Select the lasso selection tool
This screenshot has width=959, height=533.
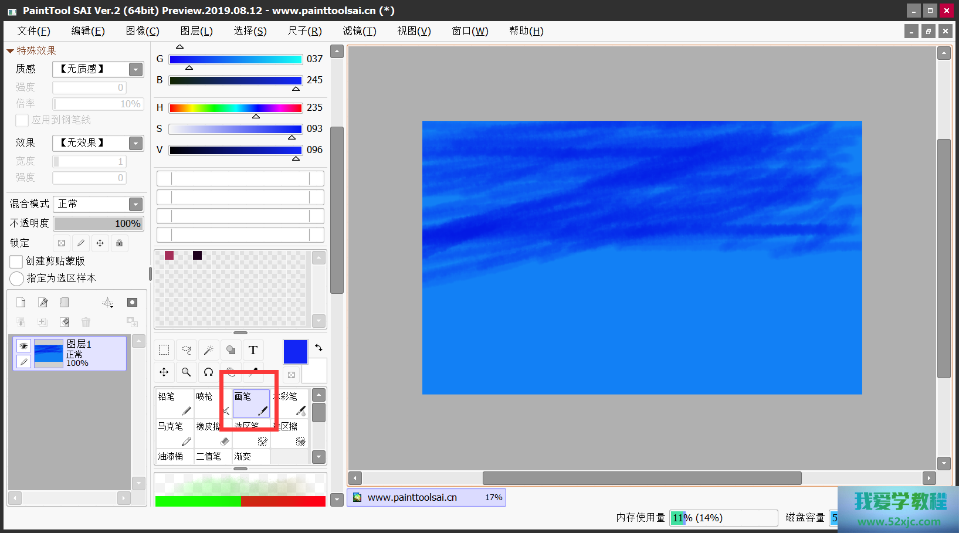tap(186, 350)
